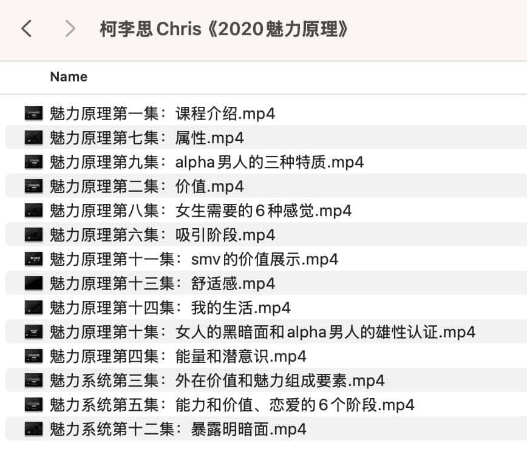Click the Name column header
The height and width of the screenshot is (460, 527).
[69, 77]
